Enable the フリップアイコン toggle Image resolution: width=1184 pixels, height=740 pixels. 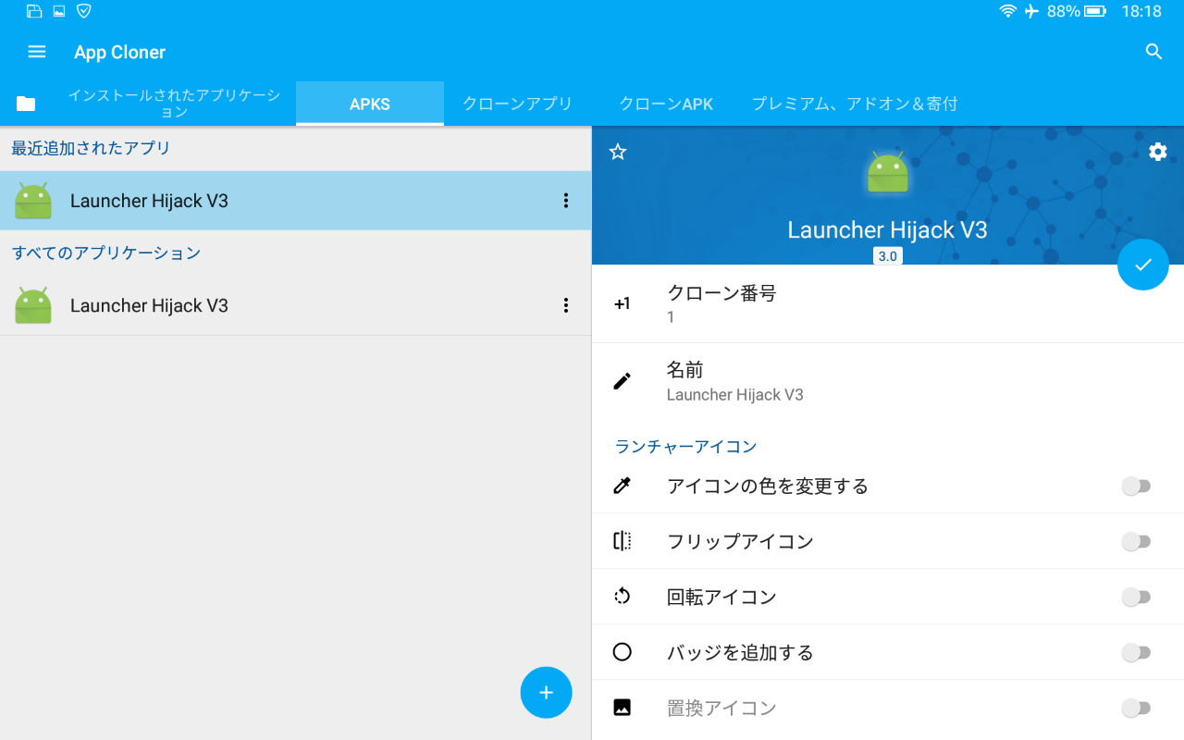point(1136,541)
